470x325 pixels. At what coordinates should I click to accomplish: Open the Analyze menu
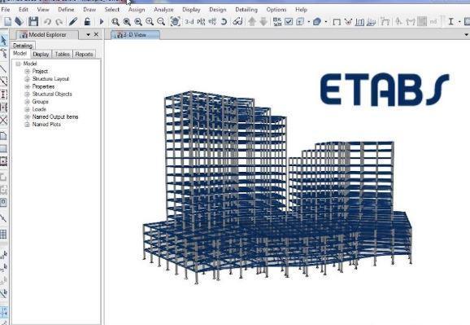pyautogui.click(x=163, y=10)
